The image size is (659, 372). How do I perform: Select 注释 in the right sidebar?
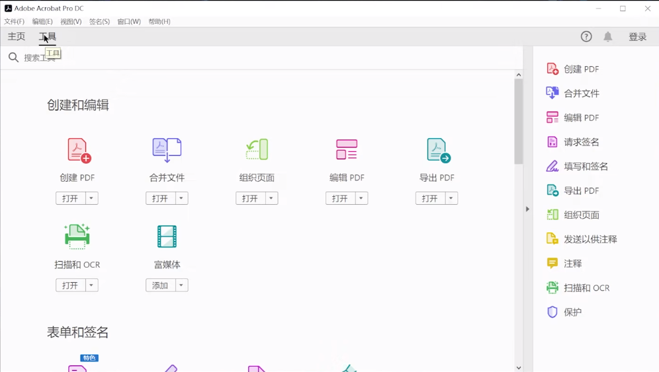[564, 264]
